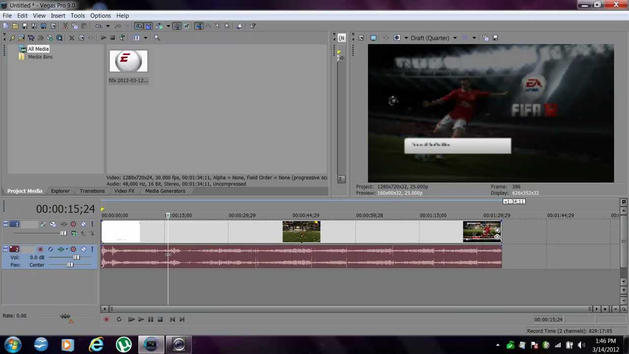Arm audio track 2 for record
Viewport: 629px width, 354px height.
pyautogui.click(x=40, y=249)
